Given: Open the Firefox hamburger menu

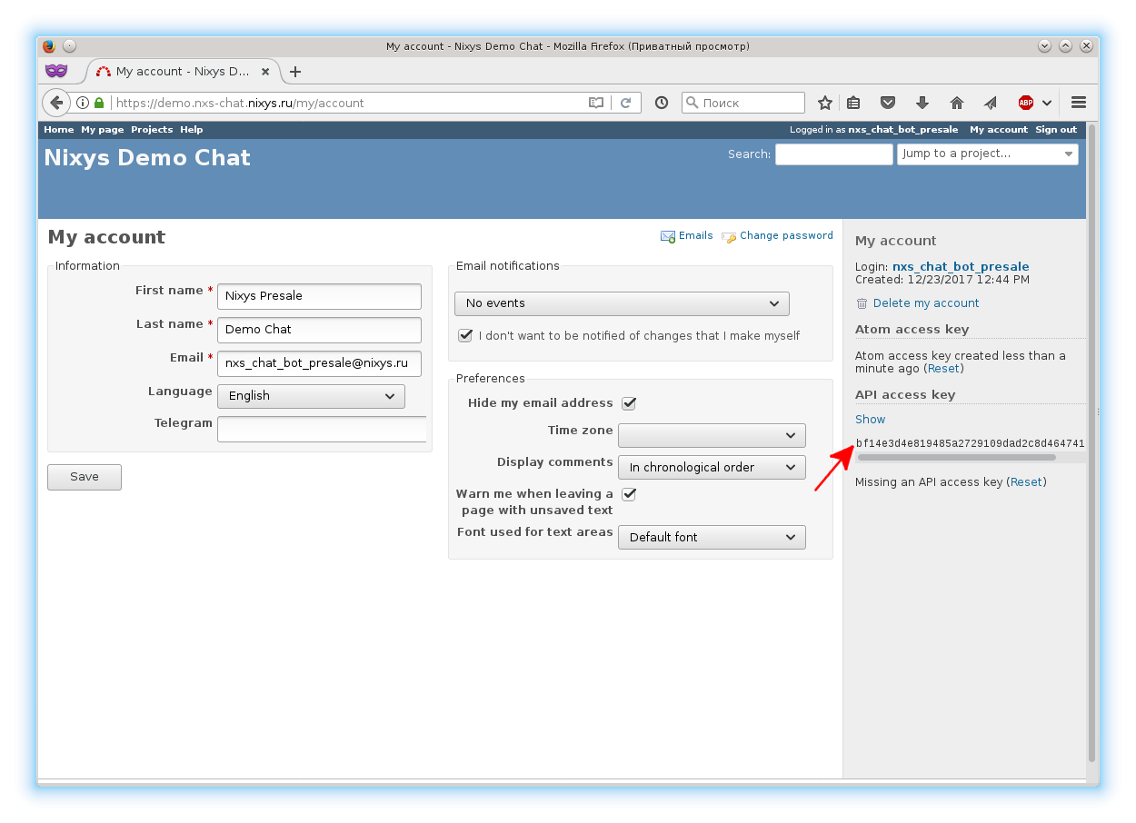Looking at the screenshot, I should click(1079, 103).
